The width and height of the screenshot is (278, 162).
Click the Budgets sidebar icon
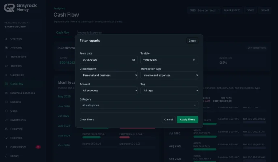(7, 102)
